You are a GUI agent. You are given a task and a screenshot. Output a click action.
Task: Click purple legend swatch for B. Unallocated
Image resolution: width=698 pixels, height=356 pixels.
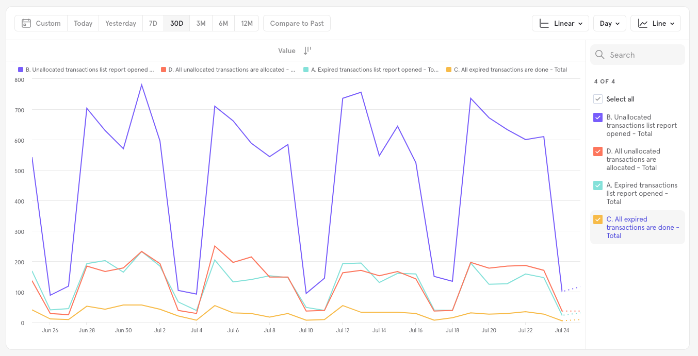point(21,70)
